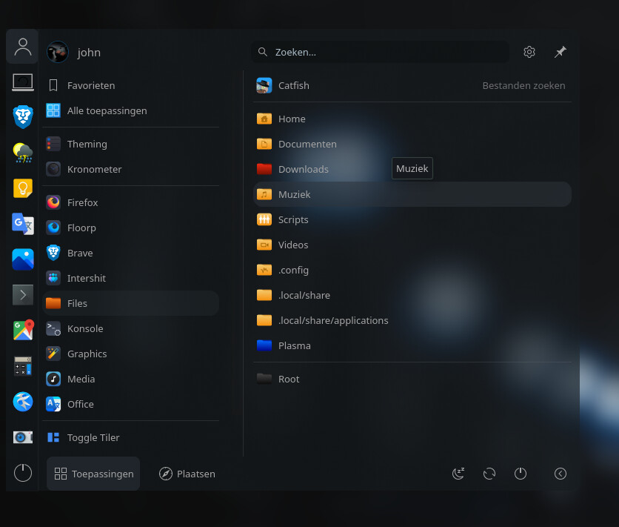Click the power icon at sidebar bottom

click(x=23, y=473)
